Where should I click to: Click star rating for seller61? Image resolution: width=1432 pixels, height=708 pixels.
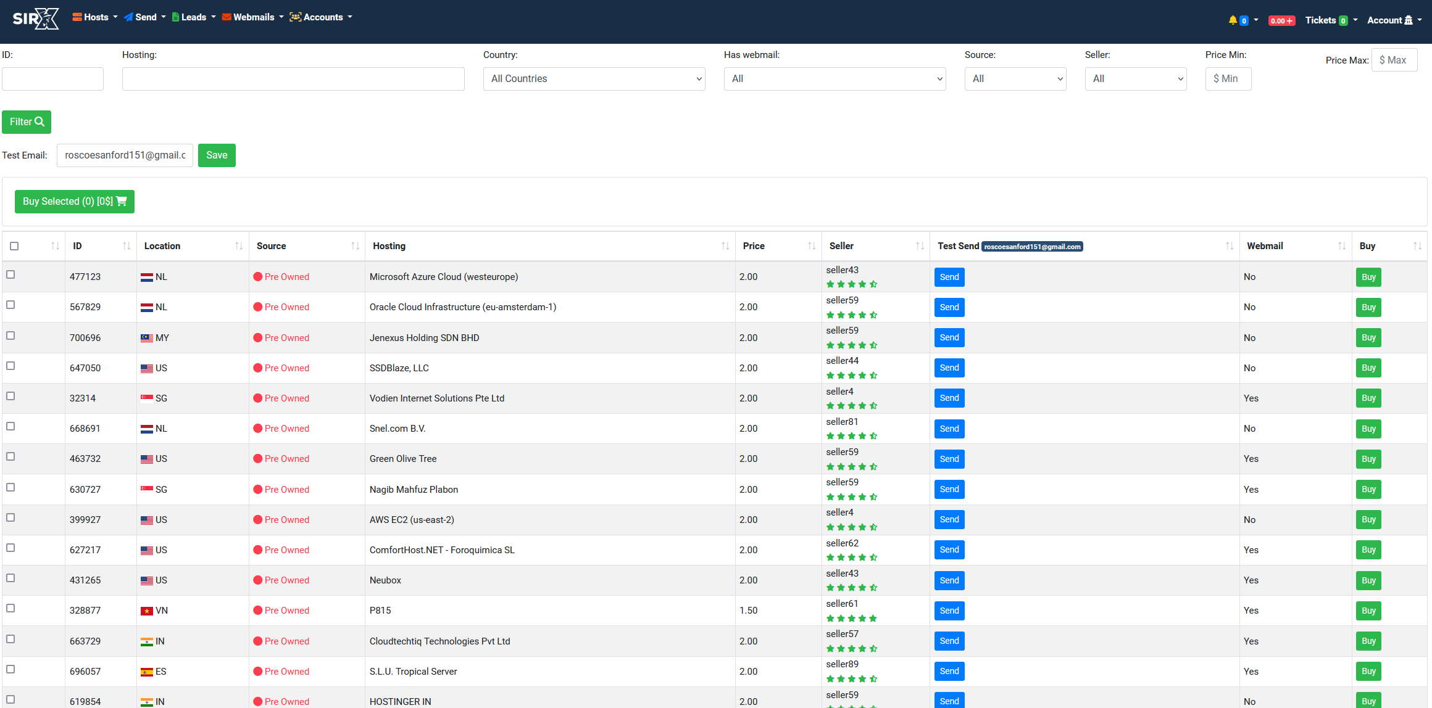(x=851, y=619)
